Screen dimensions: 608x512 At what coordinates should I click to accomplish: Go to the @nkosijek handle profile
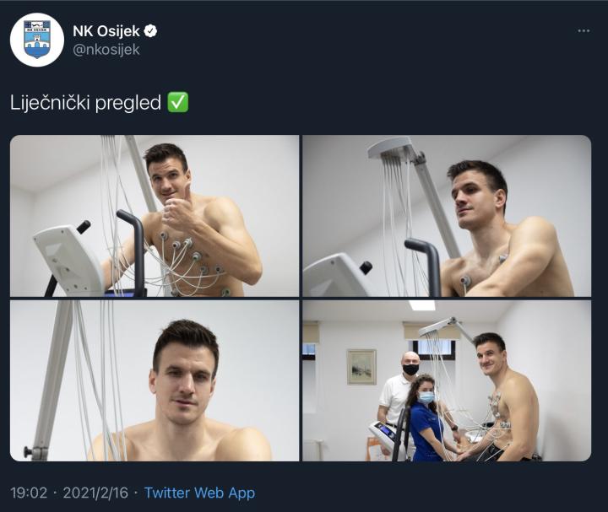click(x=106, y=50)
